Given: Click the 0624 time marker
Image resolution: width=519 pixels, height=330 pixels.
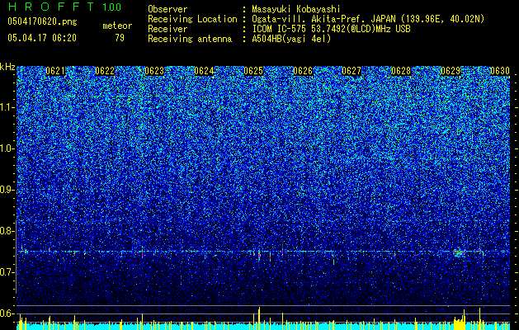Looking at the screenshot, I should coord(204,71).
